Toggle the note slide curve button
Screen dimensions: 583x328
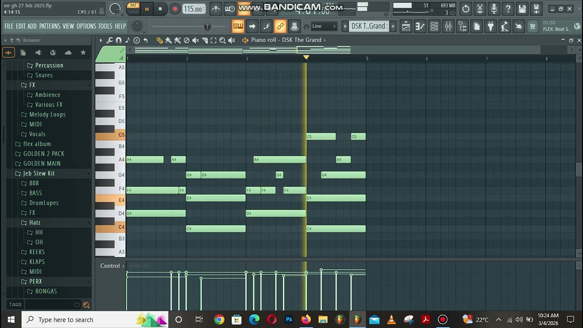(266, 26)
